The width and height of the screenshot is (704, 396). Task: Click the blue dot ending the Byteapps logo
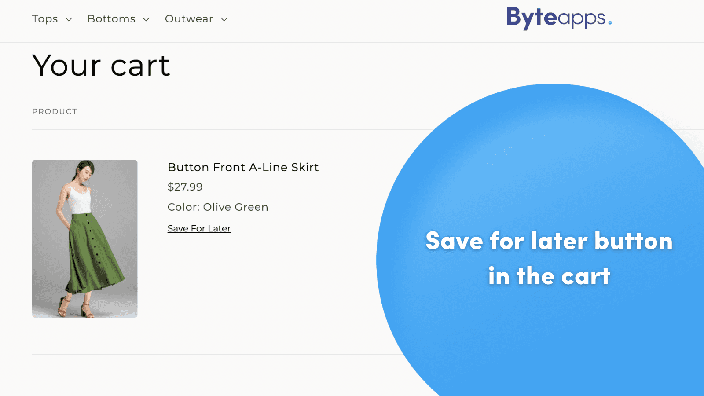tap(610, 22)
